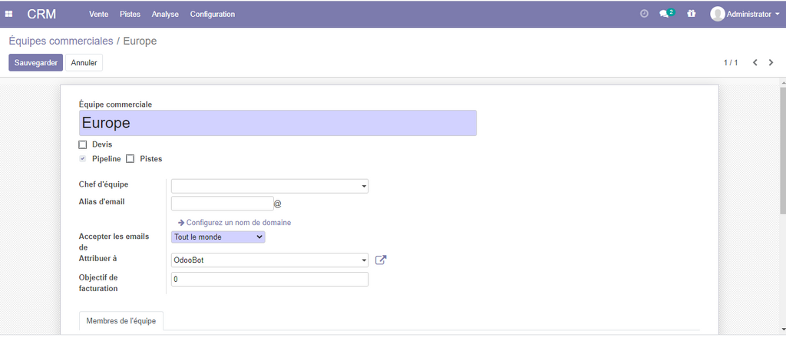Expand the Chef d'équipe dropdown
Viewport: 786px width, 338px height.
coord(269,186)
